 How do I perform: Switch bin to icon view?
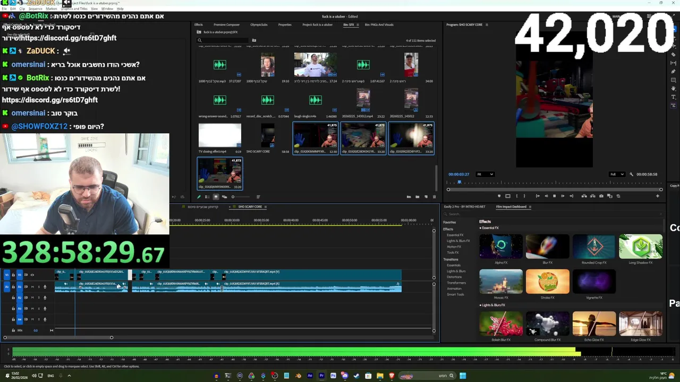tap(216, 197)
